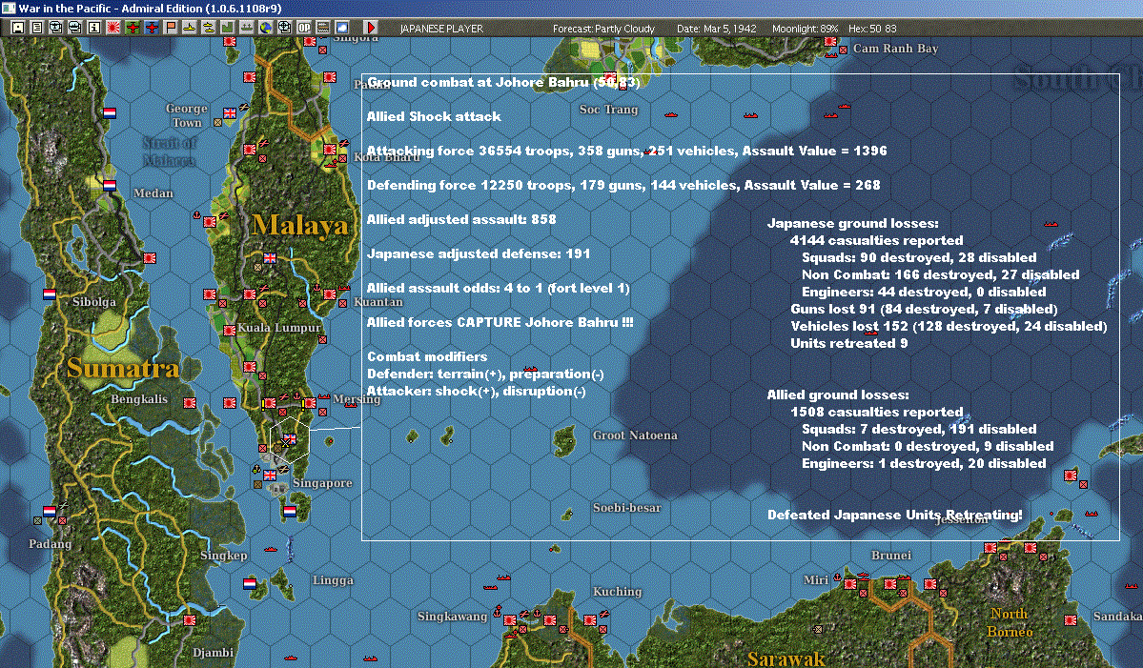The width and height of the screenshot is (1143, 668).
Task: Click 'Units retreated 9' line
Action: pyautogui.click(x=849, y=343)
